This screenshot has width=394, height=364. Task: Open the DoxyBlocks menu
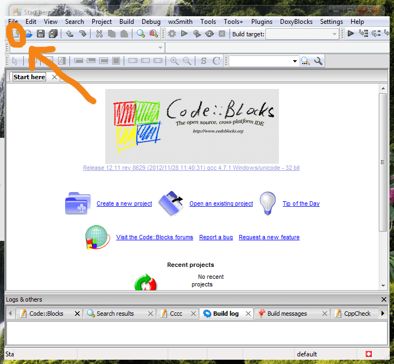(296, 22)
